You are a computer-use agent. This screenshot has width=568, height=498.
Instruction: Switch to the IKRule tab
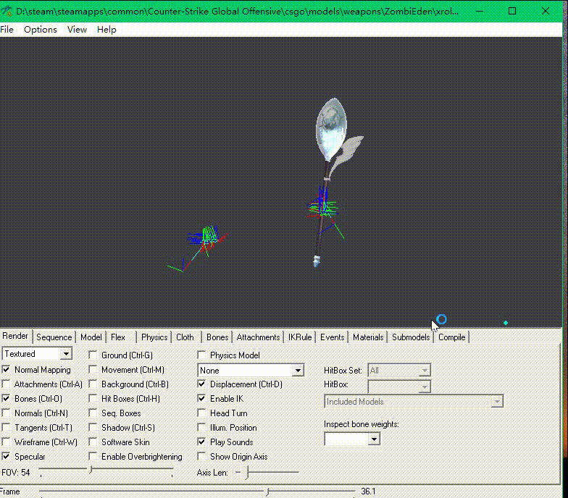click(300, 337)
